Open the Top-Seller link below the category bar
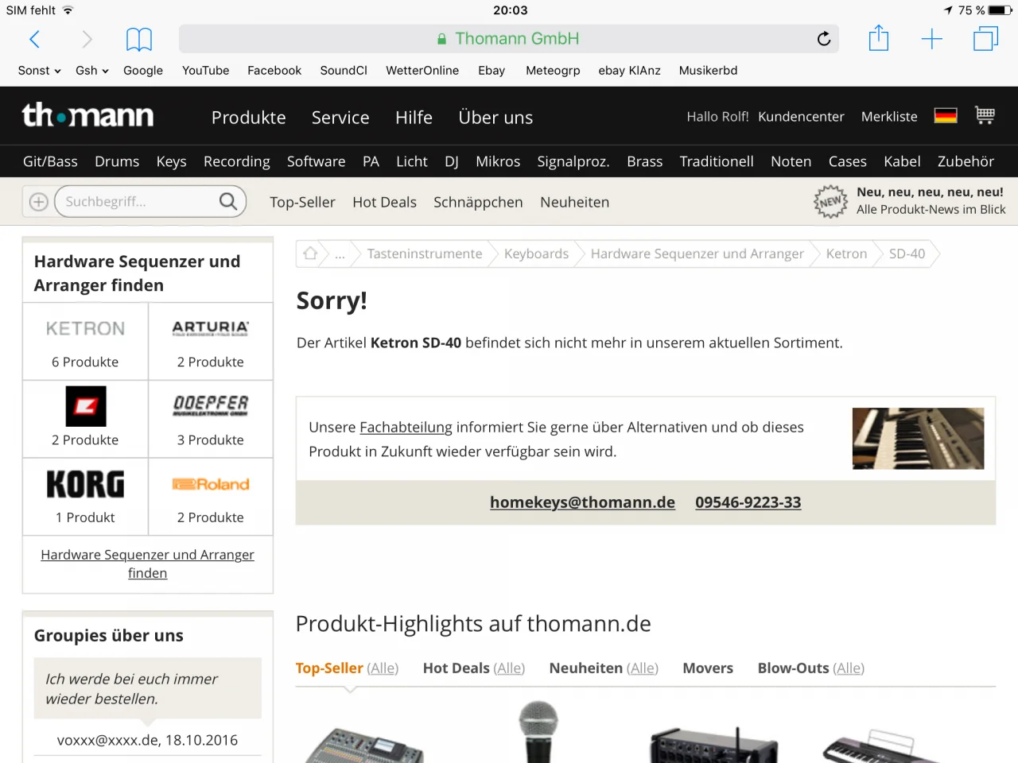1018x763 pixels. [x=302, y=203]
